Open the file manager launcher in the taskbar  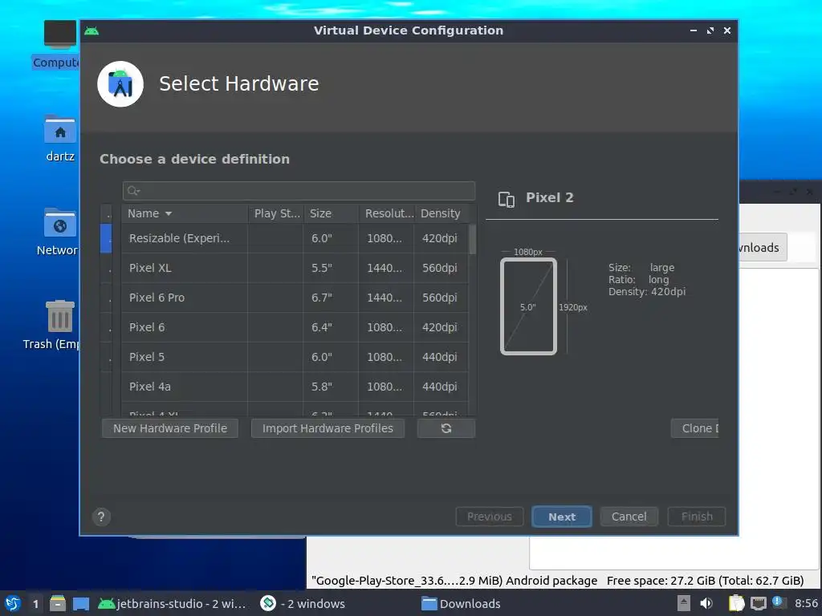pyautogui.click(x=58, y=603)
